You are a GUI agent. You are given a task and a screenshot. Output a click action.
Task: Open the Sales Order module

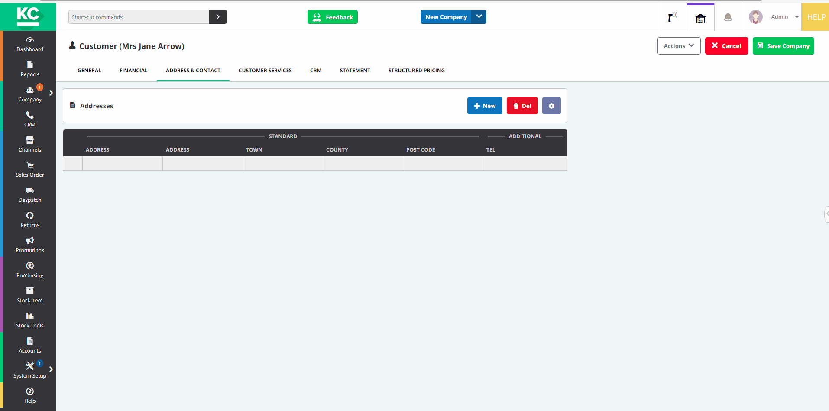(x=29, y=168)
